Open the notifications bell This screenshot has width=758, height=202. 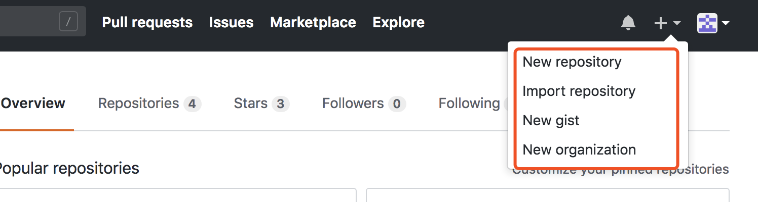coord(628,23)
